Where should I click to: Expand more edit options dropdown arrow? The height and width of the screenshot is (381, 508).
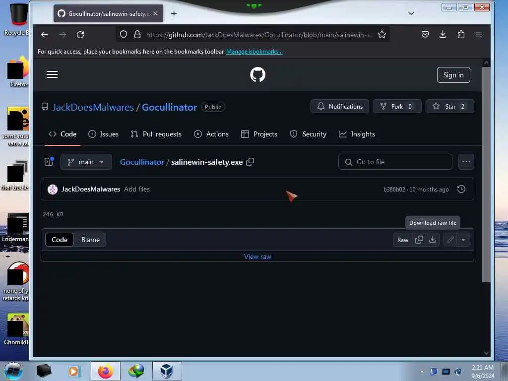pyautogui.click(x=463, y=240)
